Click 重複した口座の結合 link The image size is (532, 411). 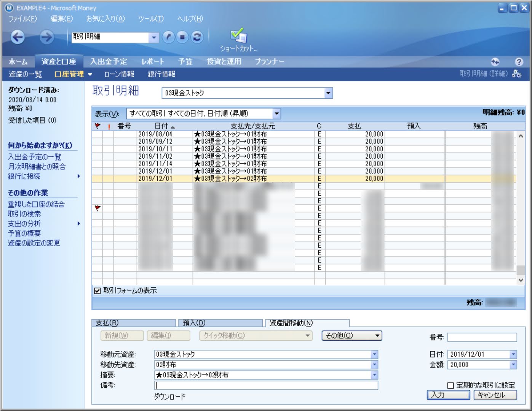[36, 204]
